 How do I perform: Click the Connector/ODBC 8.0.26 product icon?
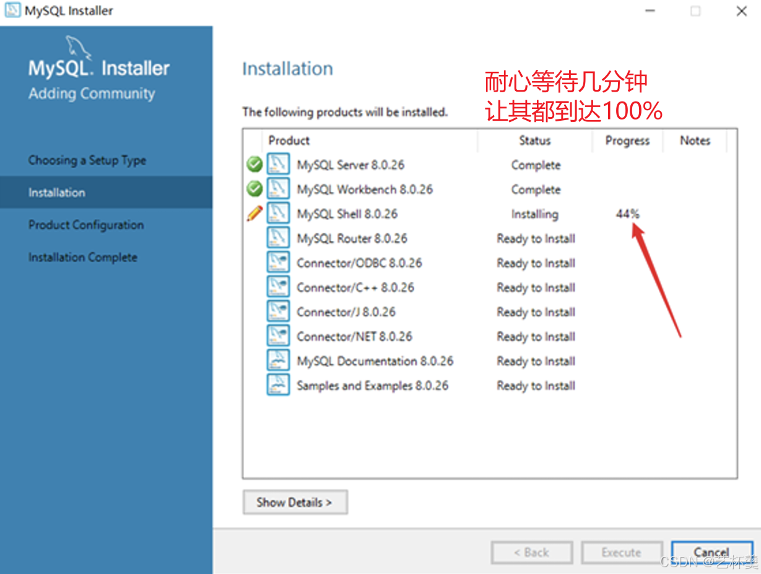pos(278,263)
